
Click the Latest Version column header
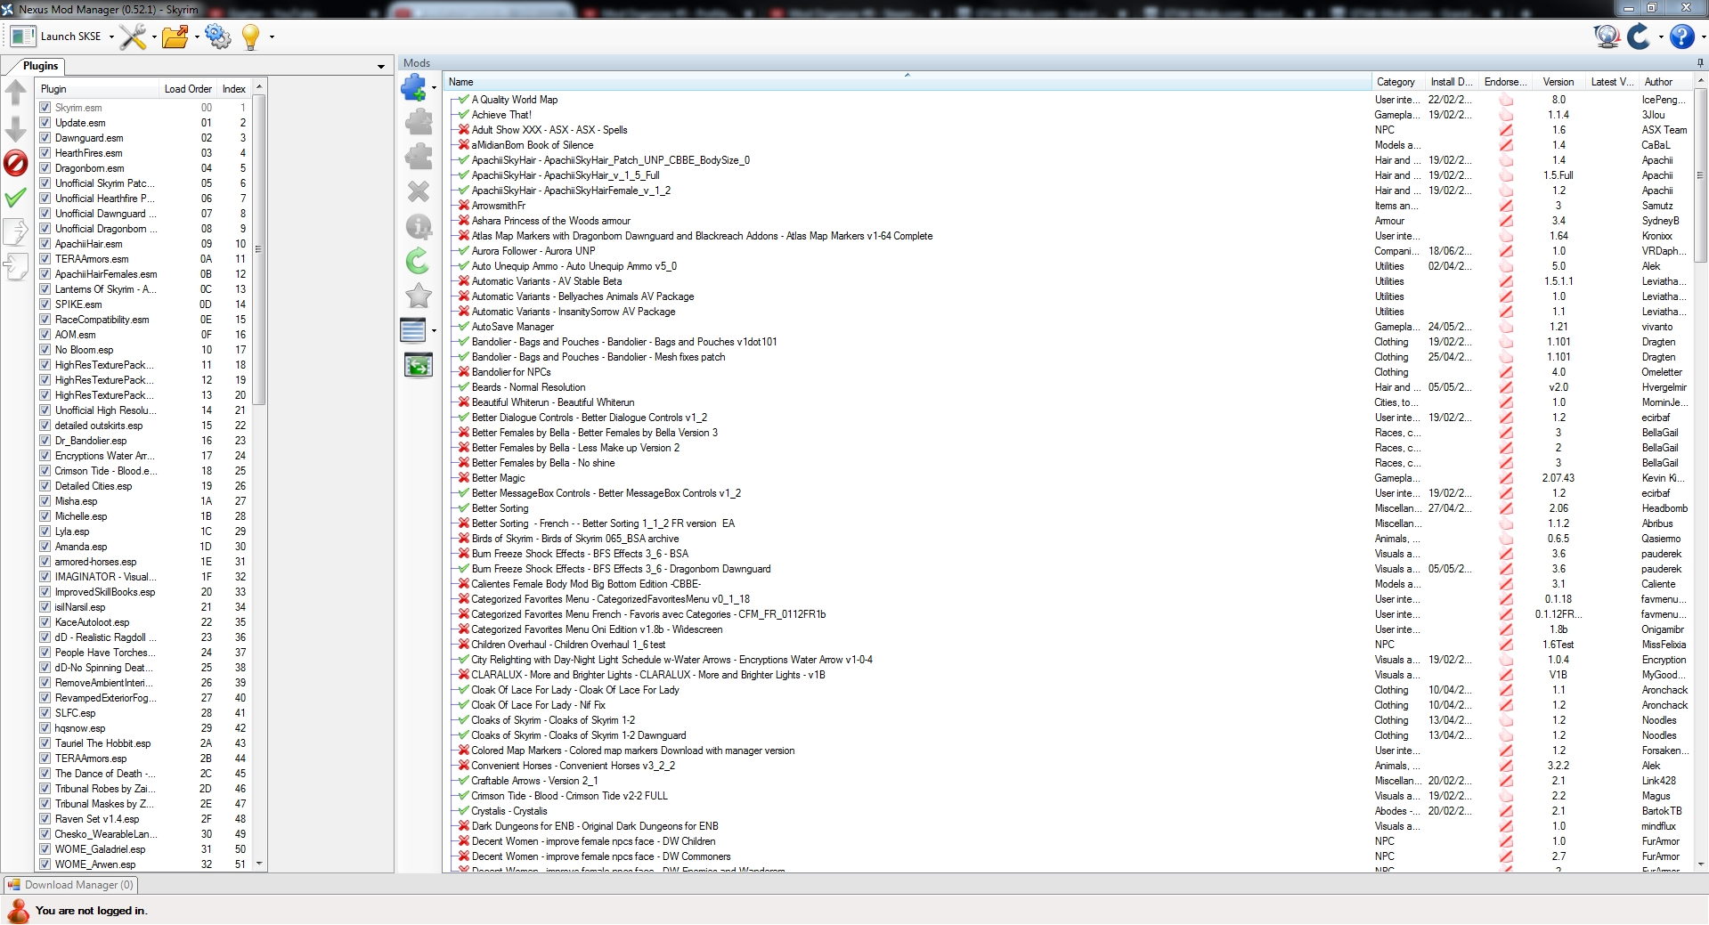coord(1613,82)
